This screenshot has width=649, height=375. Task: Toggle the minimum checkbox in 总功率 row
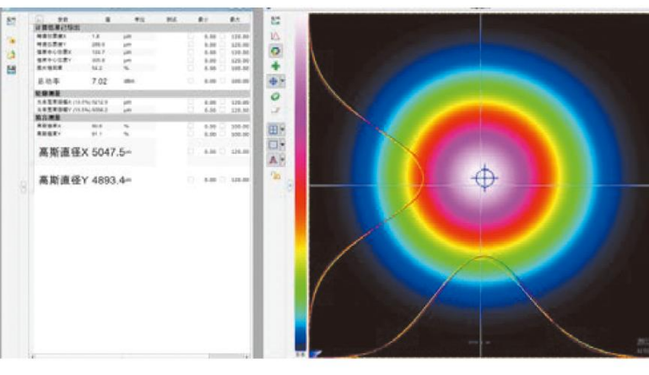click(191, 80)
